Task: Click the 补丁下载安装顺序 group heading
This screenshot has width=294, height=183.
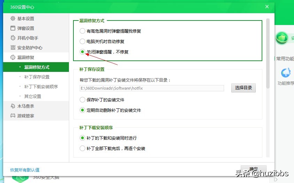Action: 96,127
